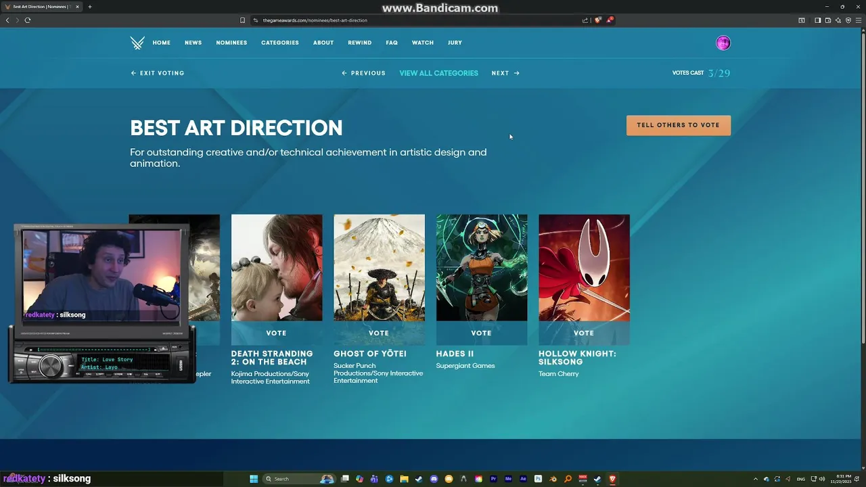866x487 pixels.
Task: Open Blender from the taskbar
Action: point(553,479)
